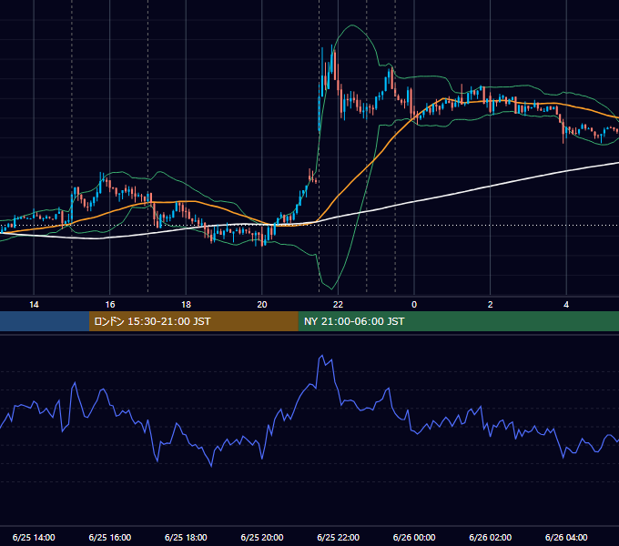Click hour label 20 on price chart axis
Screen dimensions: 619x546
[x=262, y=305]
